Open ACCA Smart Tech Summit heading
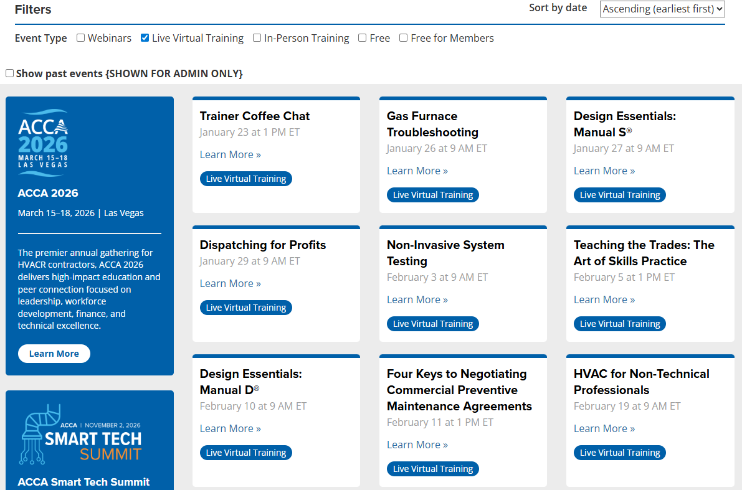The image size is (742, 490). point(84,482)
